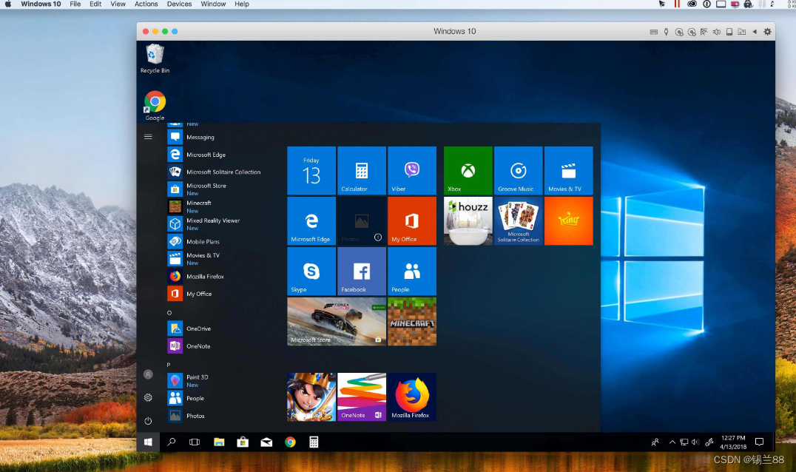
Task: Launch the Xbox tile
Action: coord(468,171)
